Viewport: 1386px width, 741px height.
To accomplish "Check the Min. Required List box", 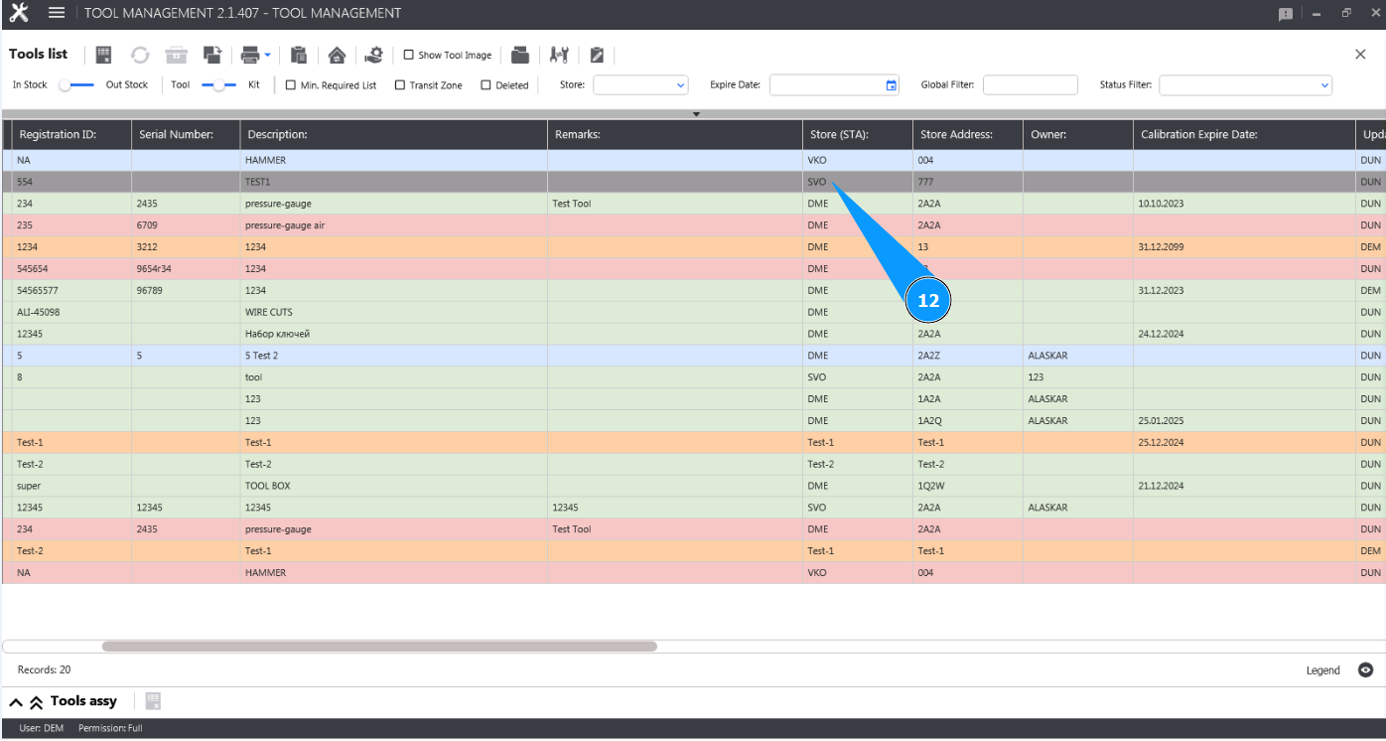I will pyautogui.click(x=291, y=85).
